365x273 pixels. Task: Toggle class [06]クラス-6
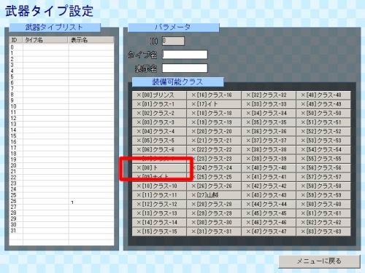point(159,150)
